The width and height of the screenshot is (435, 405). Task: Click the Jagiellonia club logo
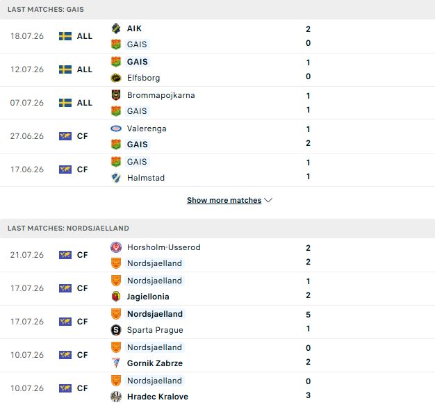(x=116, y=297)
